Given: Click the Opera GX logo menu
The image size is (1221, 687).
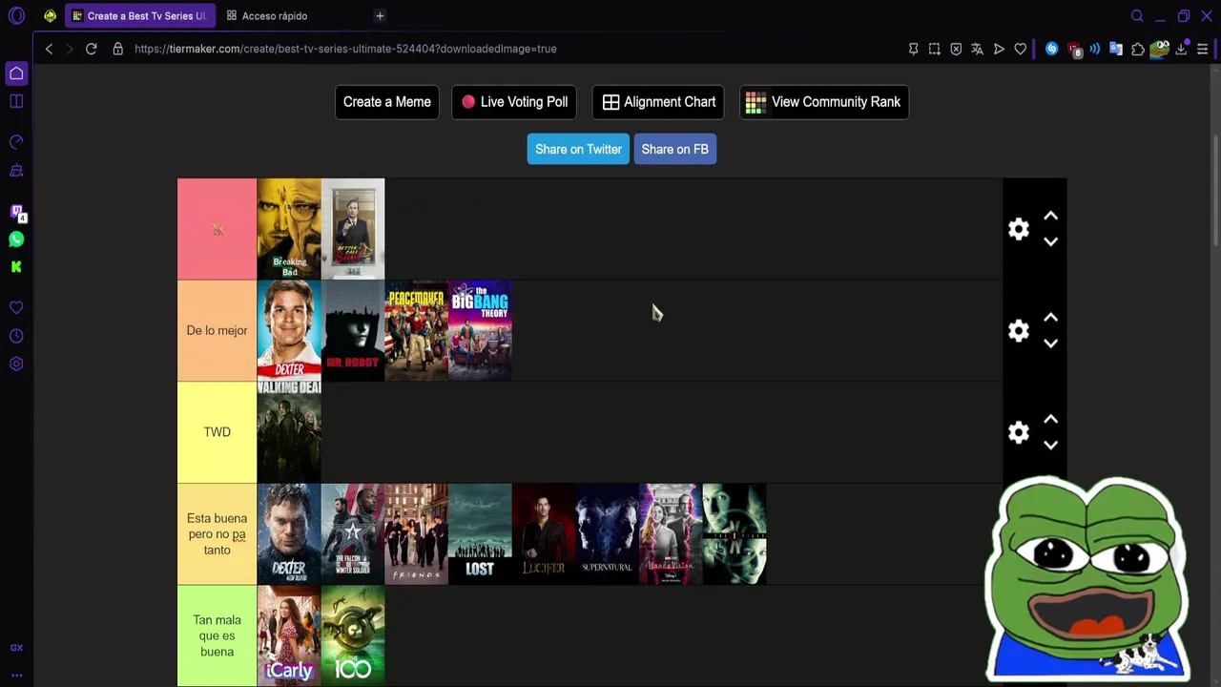Looking at the screenshot, I should coord(16,15).
